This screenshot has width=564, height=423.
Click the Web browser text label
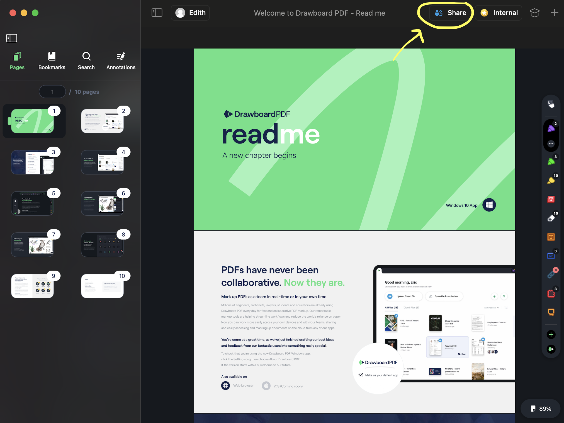[x=243, y=386]
